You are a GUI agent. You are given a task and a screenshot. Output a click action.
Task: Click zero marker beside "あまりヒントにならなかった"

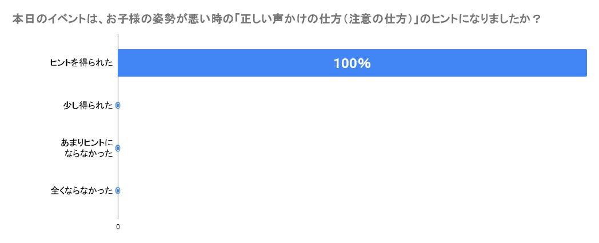click(x=118, y=148)
